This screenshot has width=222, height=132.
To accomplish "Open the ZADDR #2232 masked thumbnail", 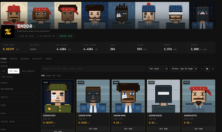I will pyautogui.click(x=163, y=96).
